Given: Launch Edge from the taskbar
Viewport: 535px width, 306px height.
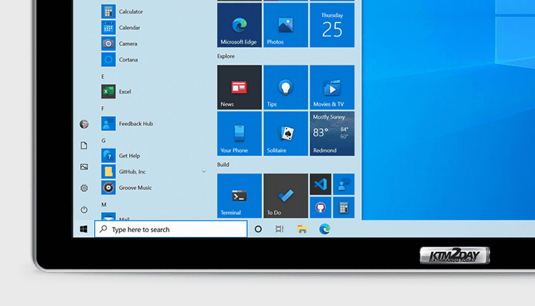Looking at the screenshot, I should coord(325,229).
